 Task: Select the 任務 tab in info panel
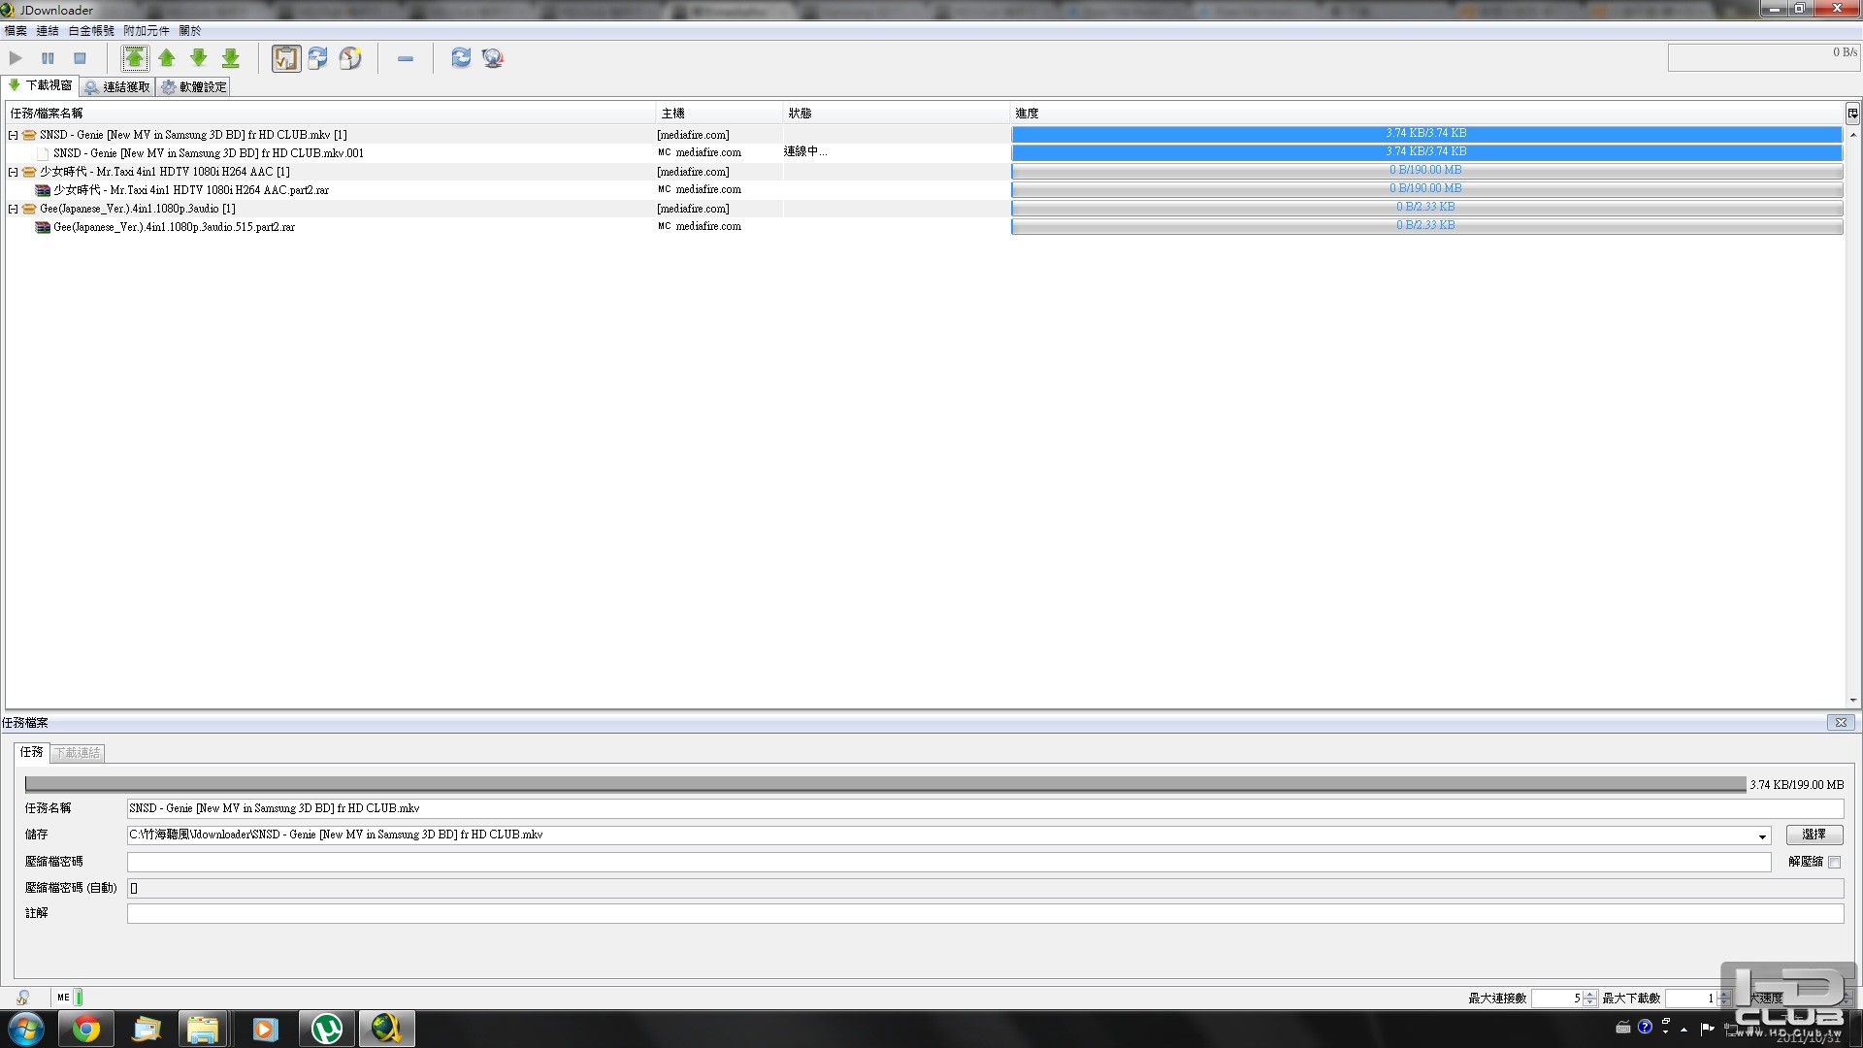(x=31, y=752)
